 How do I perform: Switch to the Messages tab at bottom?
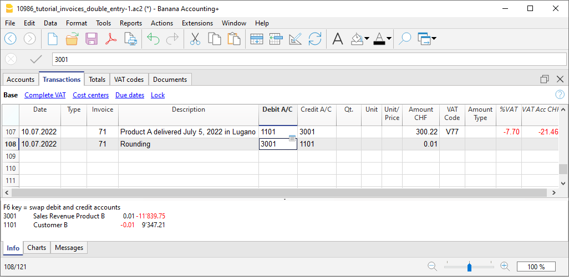tap(69, 248)
